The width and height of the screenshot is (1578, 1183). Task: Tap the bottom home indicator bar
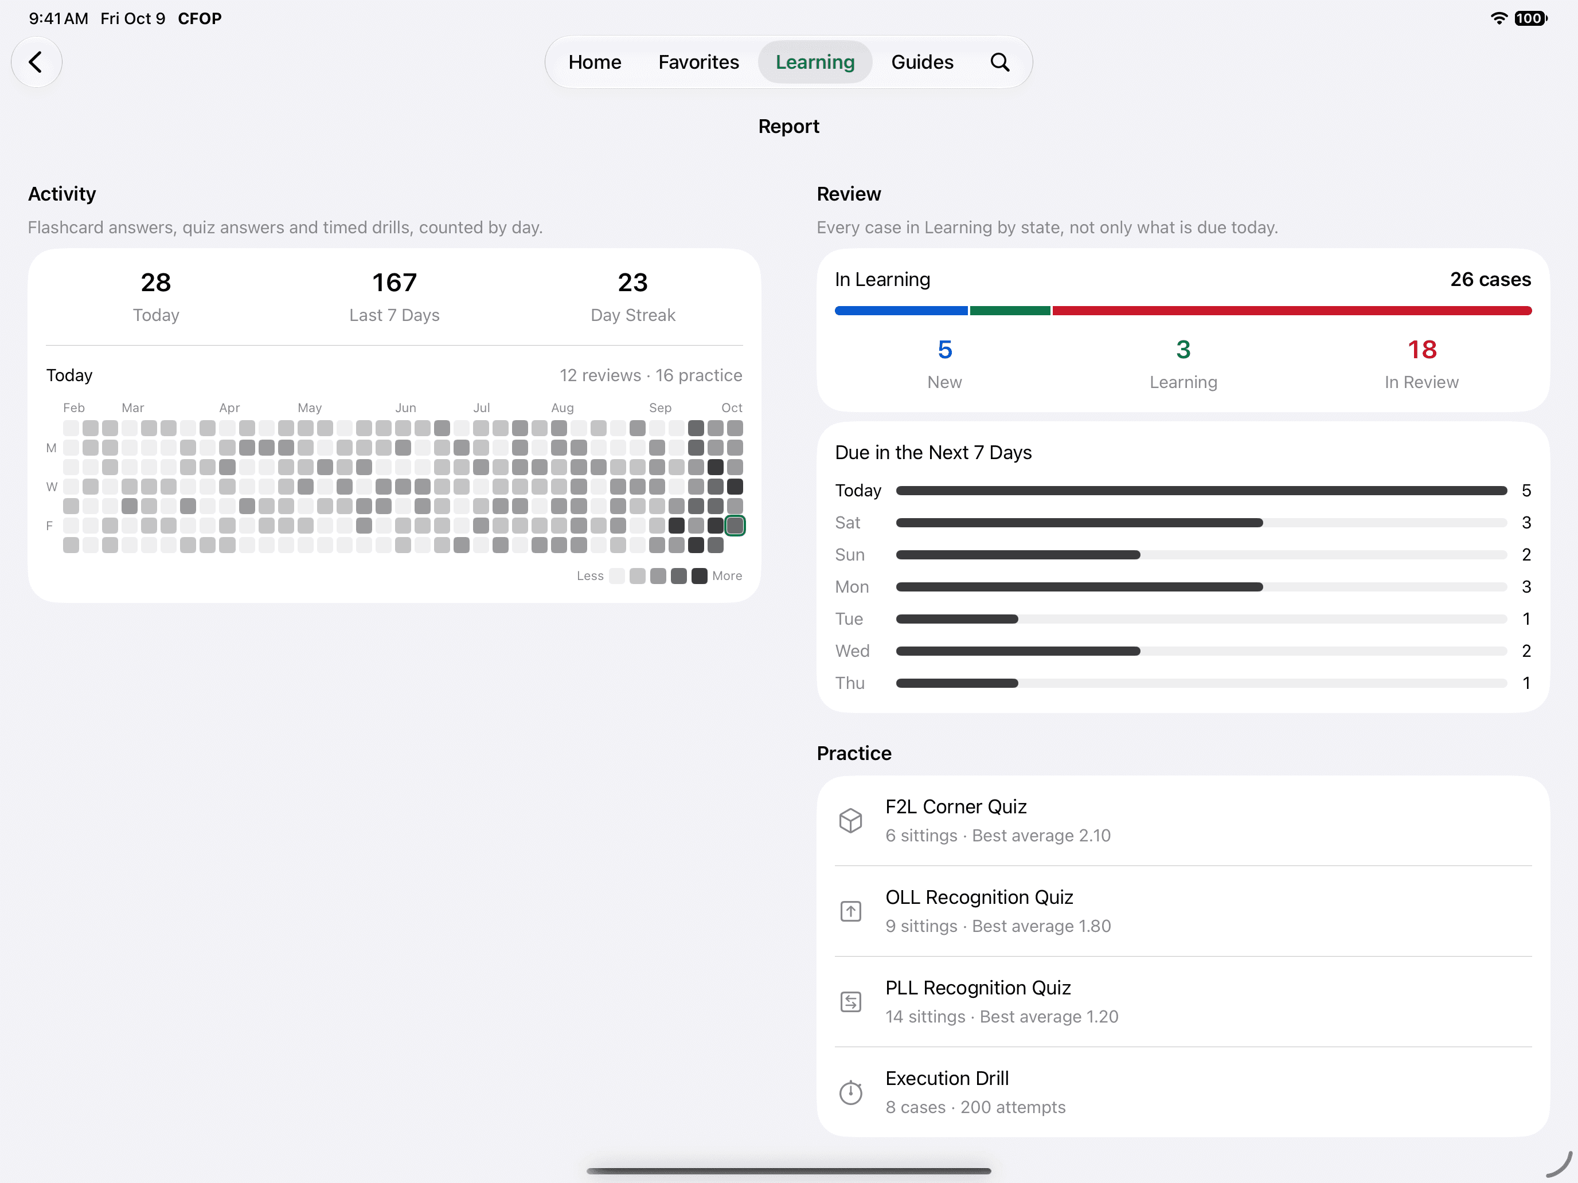pos(788,1170)
